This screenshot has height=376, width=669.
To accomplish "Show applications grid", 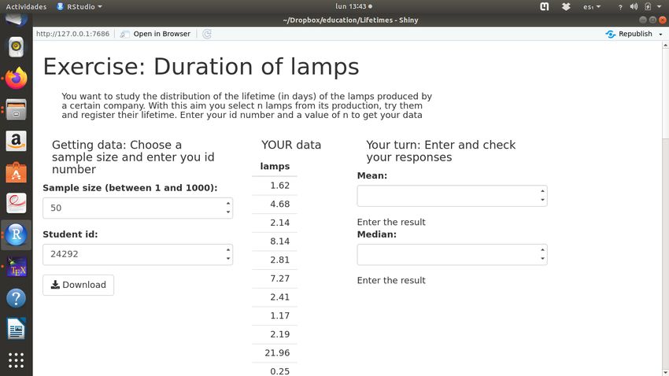I will 17,360.
